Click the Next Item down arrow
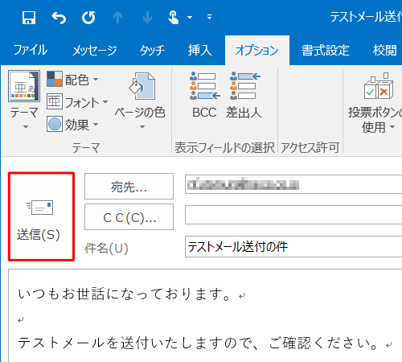The image size is (402, 362). [147, 18]
